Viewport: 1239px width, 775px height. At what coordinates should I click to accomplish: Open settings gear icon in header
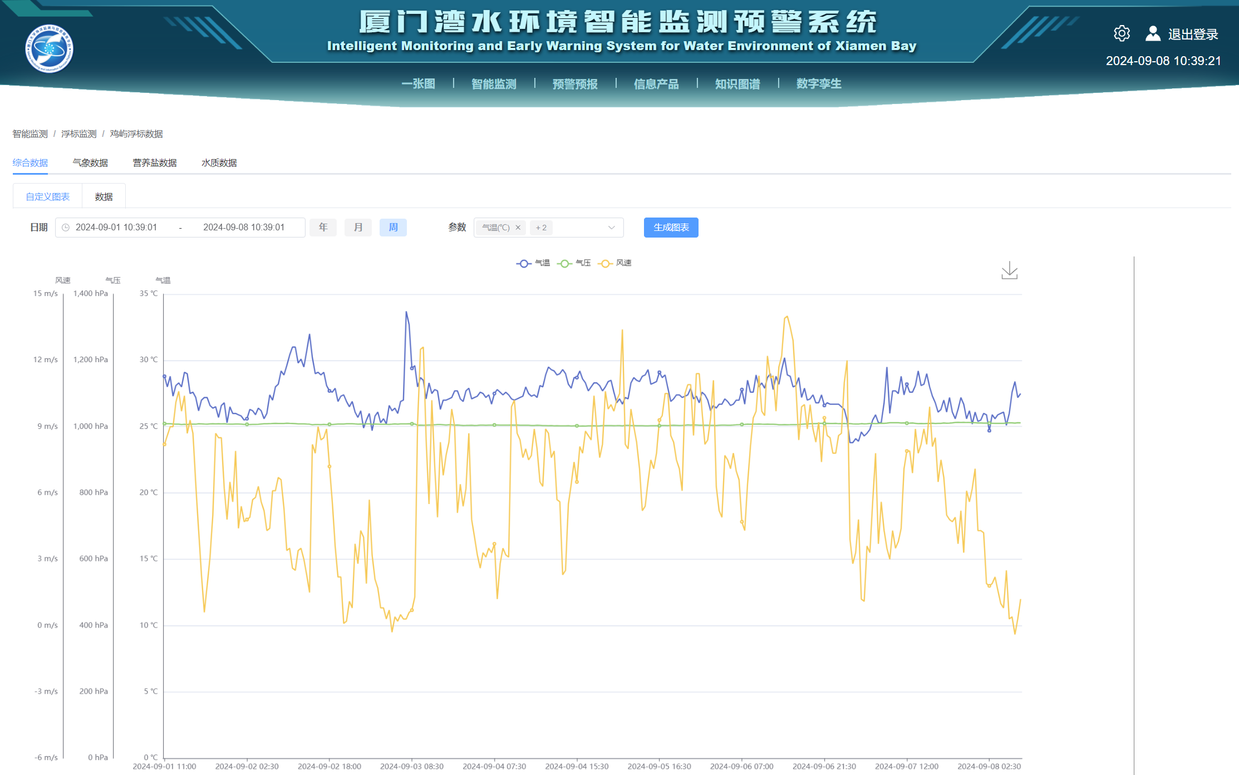(x=1122, y=33)
